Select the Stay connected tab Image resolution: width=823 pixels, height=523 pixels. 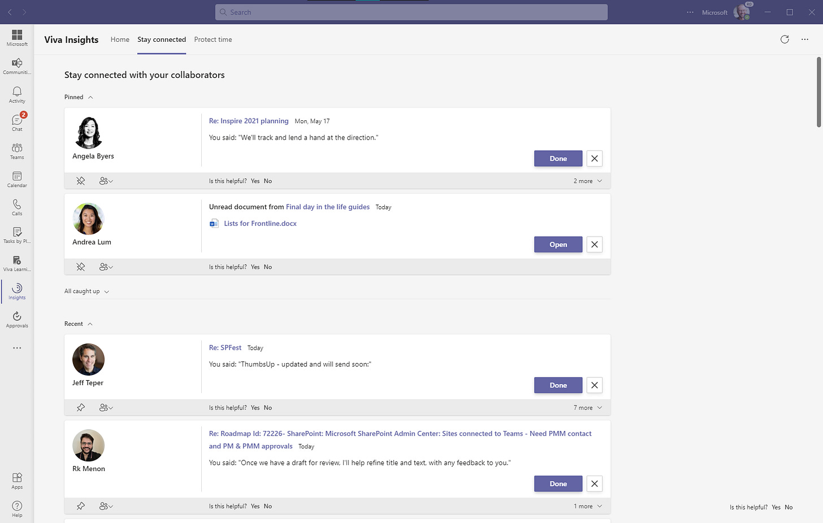pos(162,40)
